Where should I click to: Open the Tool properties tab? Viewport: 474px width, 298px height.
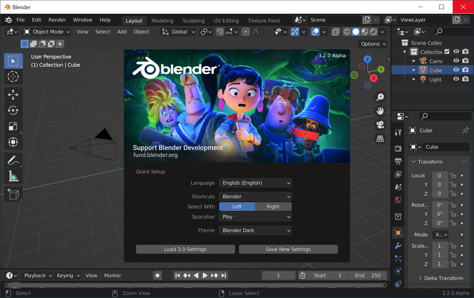pyautogui.click(x=398, y=132)
